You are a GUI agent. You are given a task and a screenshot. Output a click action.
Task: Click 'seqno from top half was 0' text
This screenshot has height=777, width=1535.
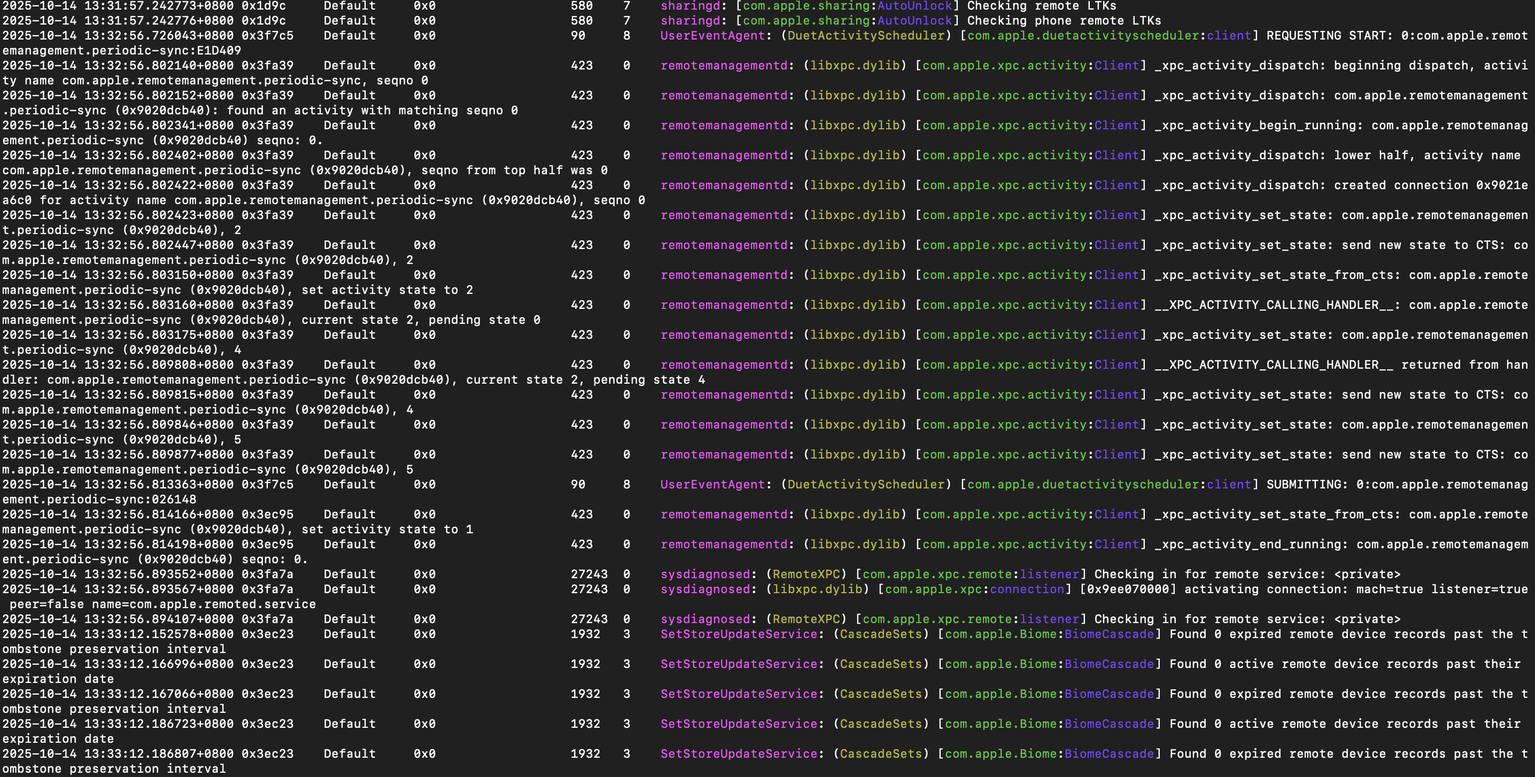click(x=514, y=170)
